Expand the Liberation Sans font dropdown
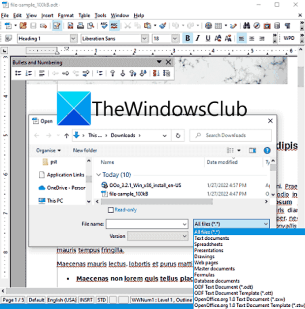The width and height of the screenshot is (305, 309). 144,38
